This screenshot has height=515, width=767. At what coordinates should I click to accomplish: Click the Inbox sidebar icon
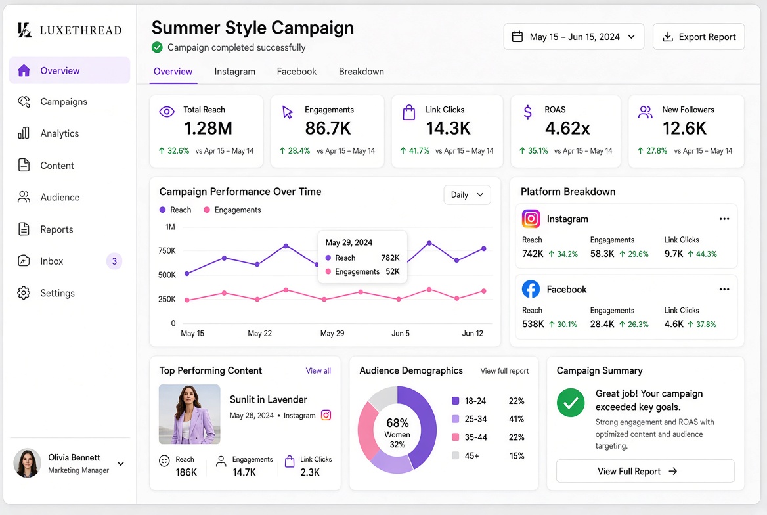point(24,260)
